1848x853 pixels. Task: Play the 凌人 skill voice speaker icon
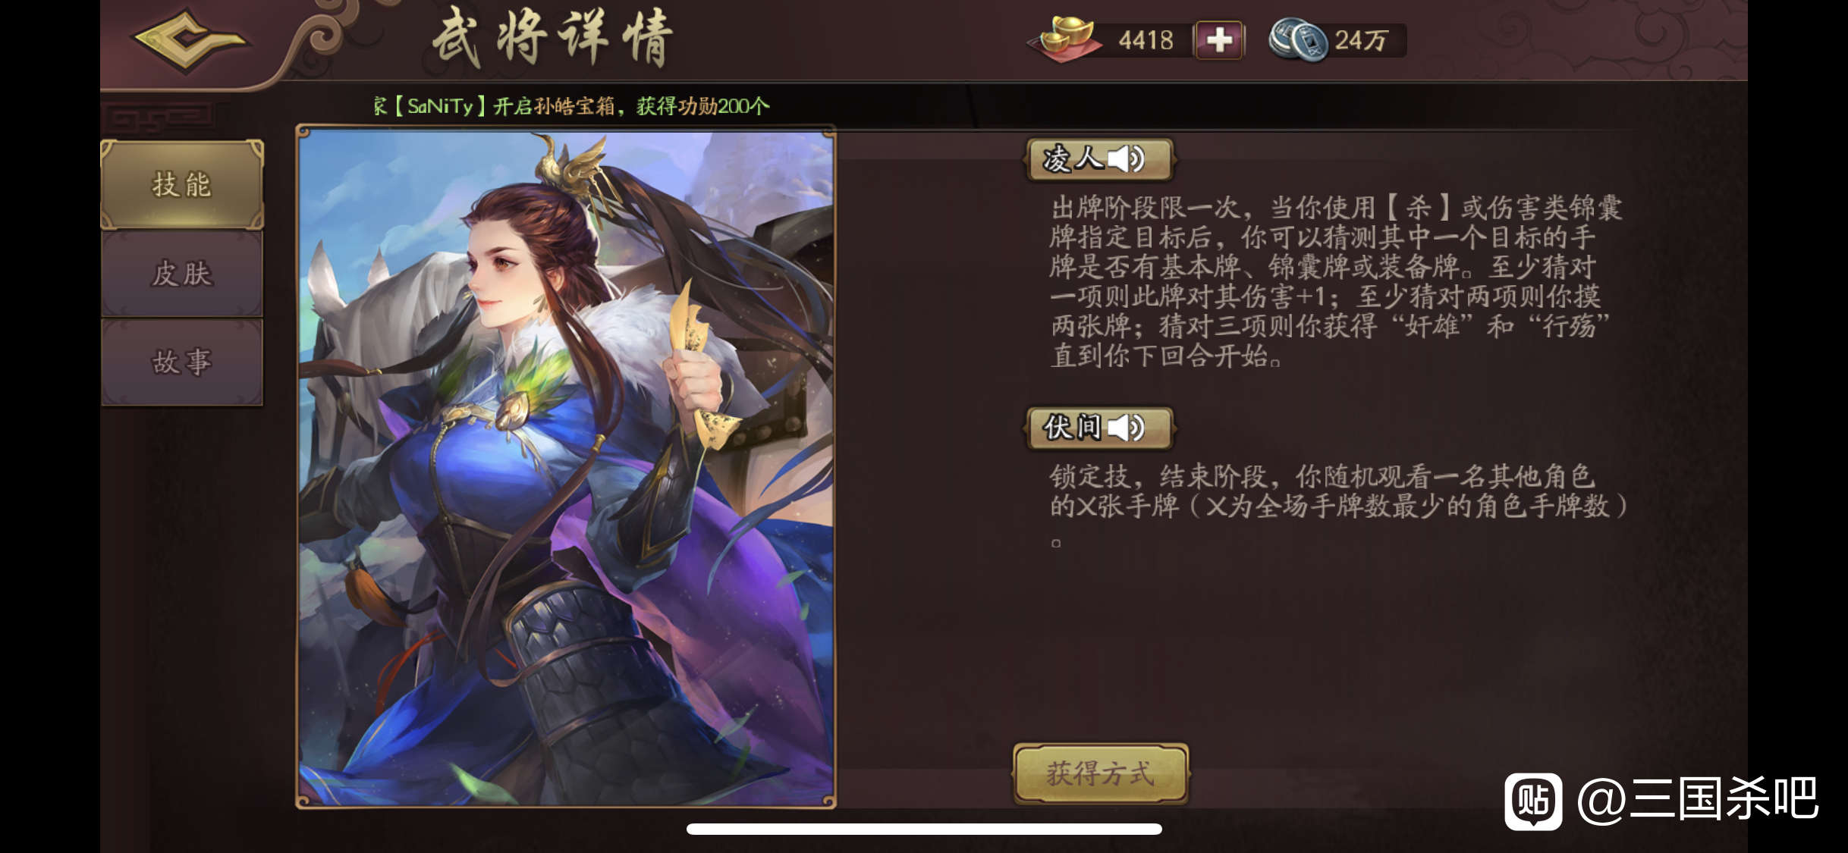[x=1126, y=159]
